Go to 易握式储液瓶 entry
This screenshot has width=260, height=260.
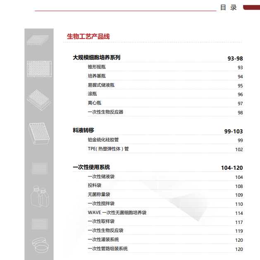point(101,85)
